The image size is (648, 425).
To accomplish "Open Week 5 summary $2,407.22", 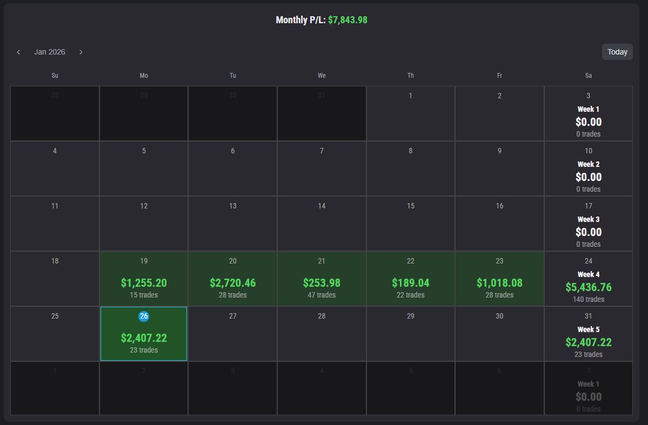I will (x=589, y=334).
